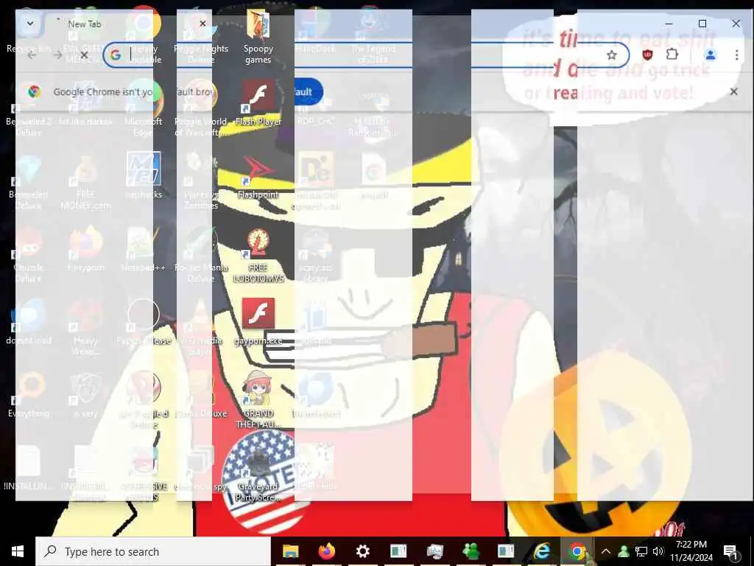
Task: Maximize the Chrome window
Action: 702,24
